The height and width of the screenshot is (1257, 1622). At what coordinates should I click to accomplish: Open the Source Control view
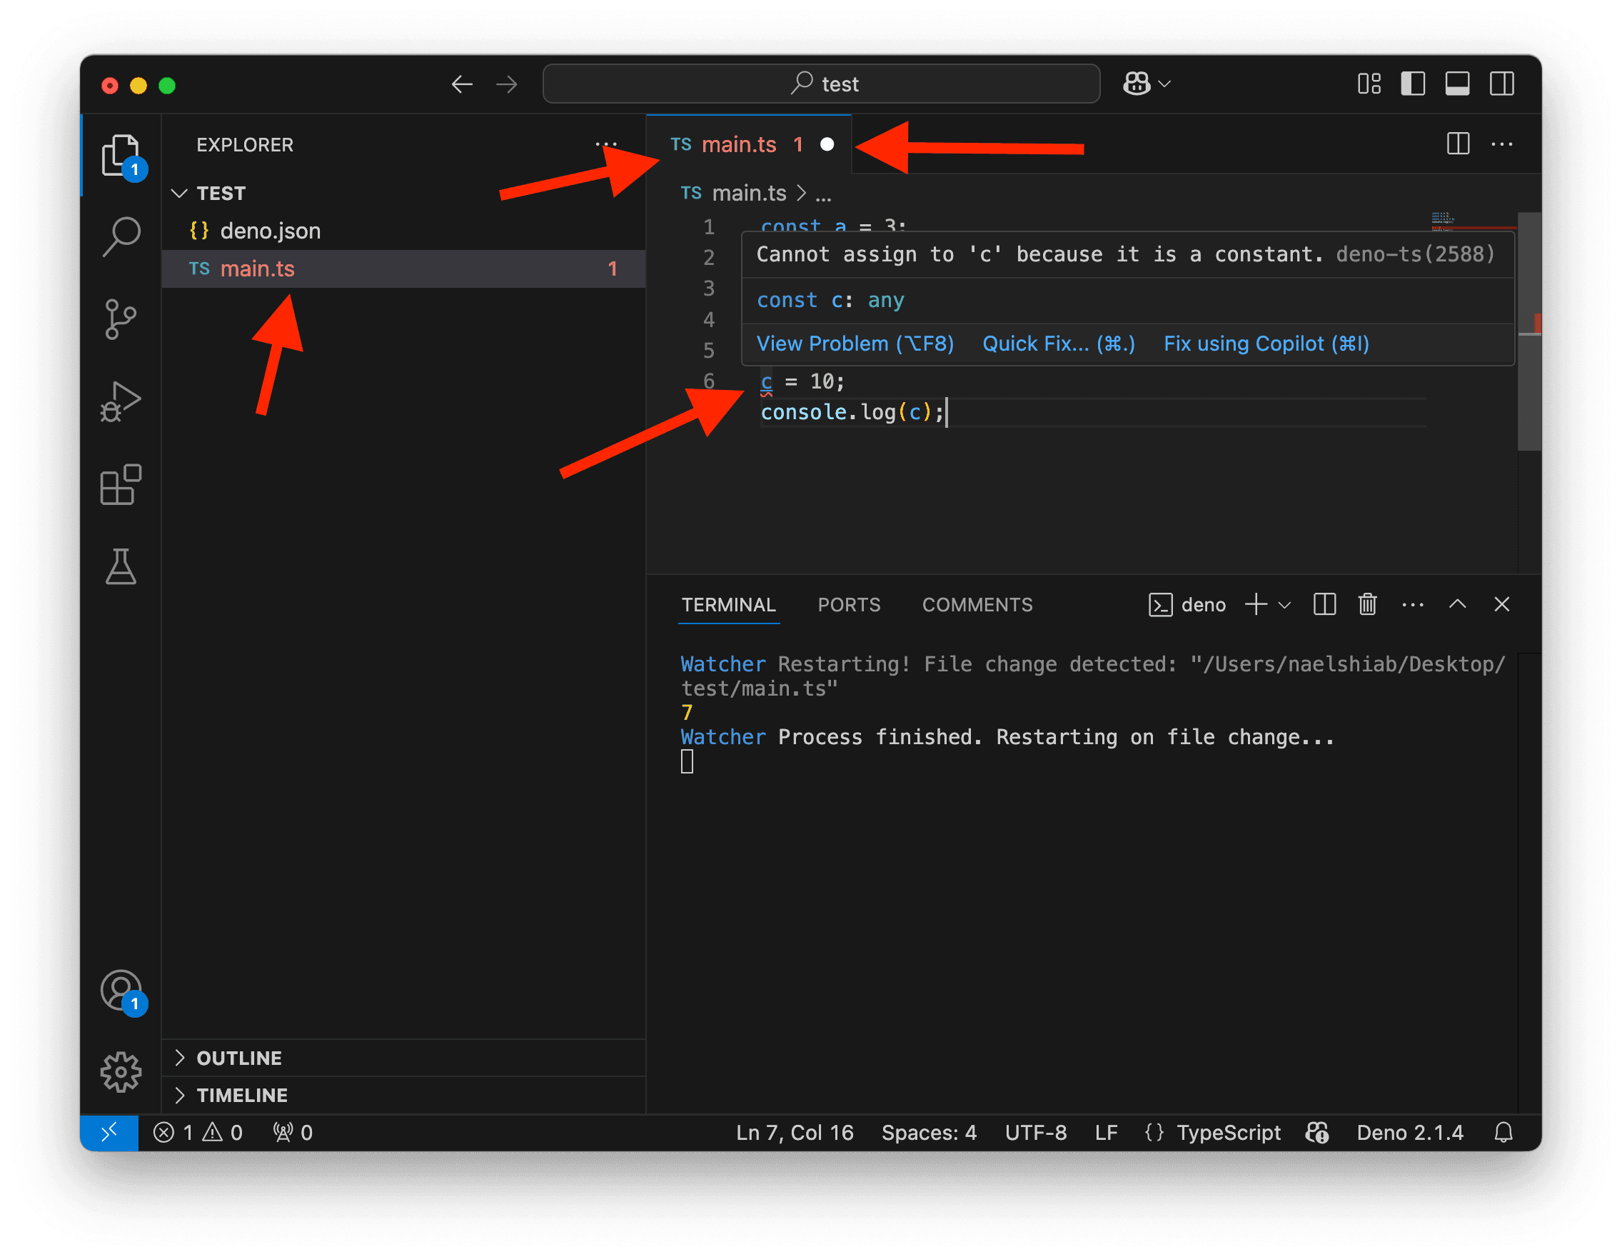121,319
